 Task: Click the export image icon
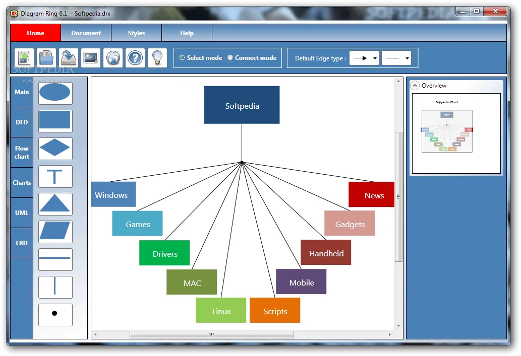pos(91,58)
